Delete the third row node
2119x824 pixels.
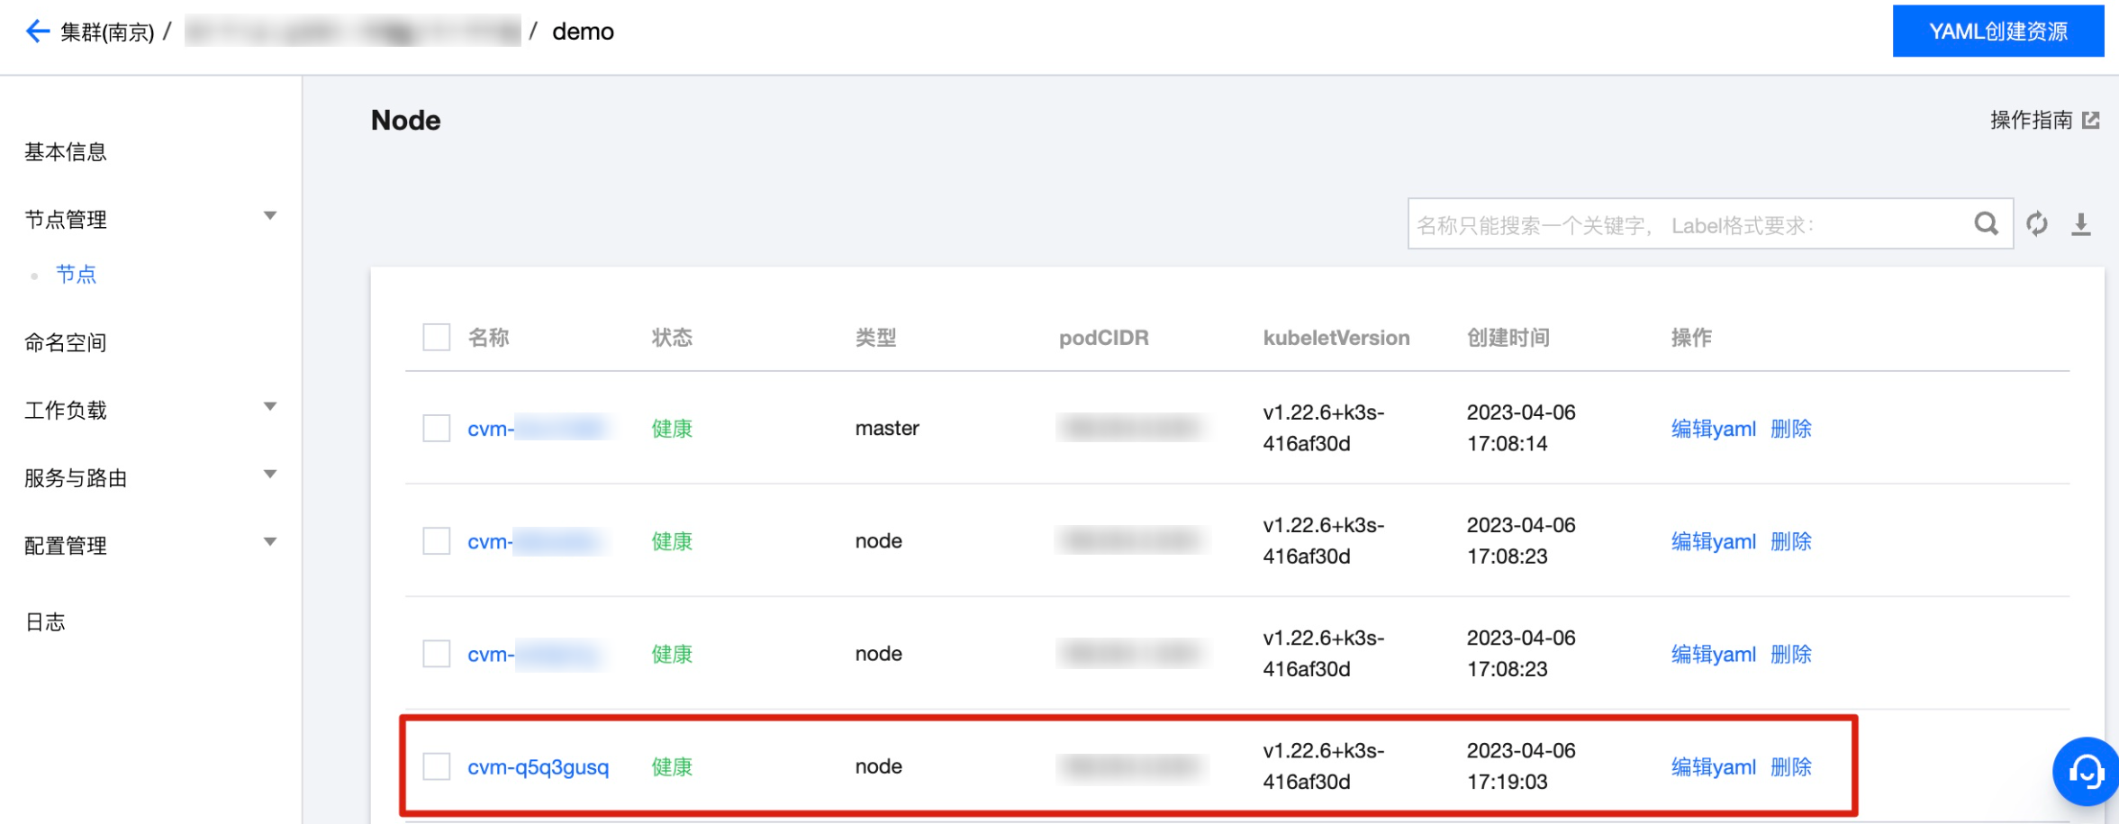(1791, 655)
